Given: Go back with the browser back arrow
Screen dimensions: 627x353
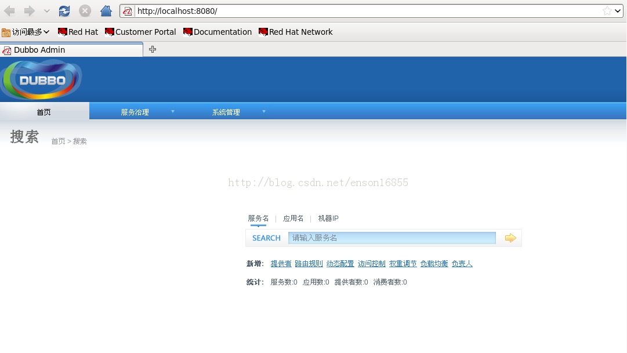Looking at the screenshot, I should (x=9, y=11).
